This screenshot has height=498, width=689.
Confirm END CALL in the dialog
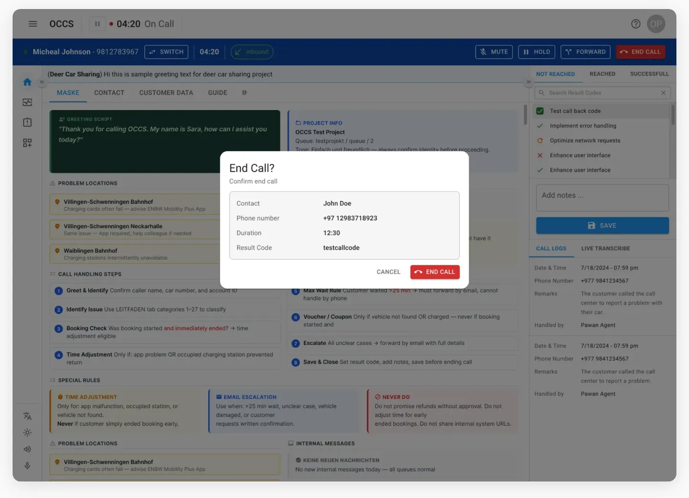(435, 272)
